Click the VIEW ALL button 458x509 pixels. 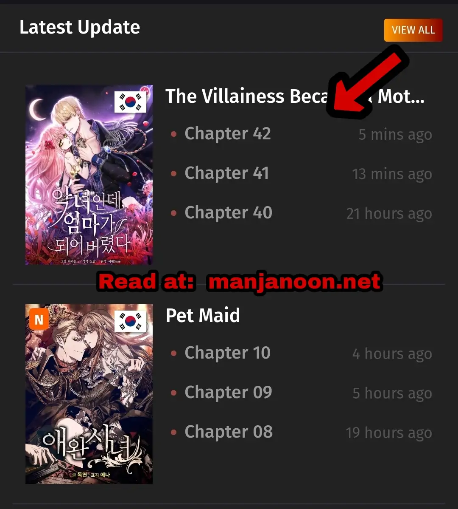pos(413,30)
